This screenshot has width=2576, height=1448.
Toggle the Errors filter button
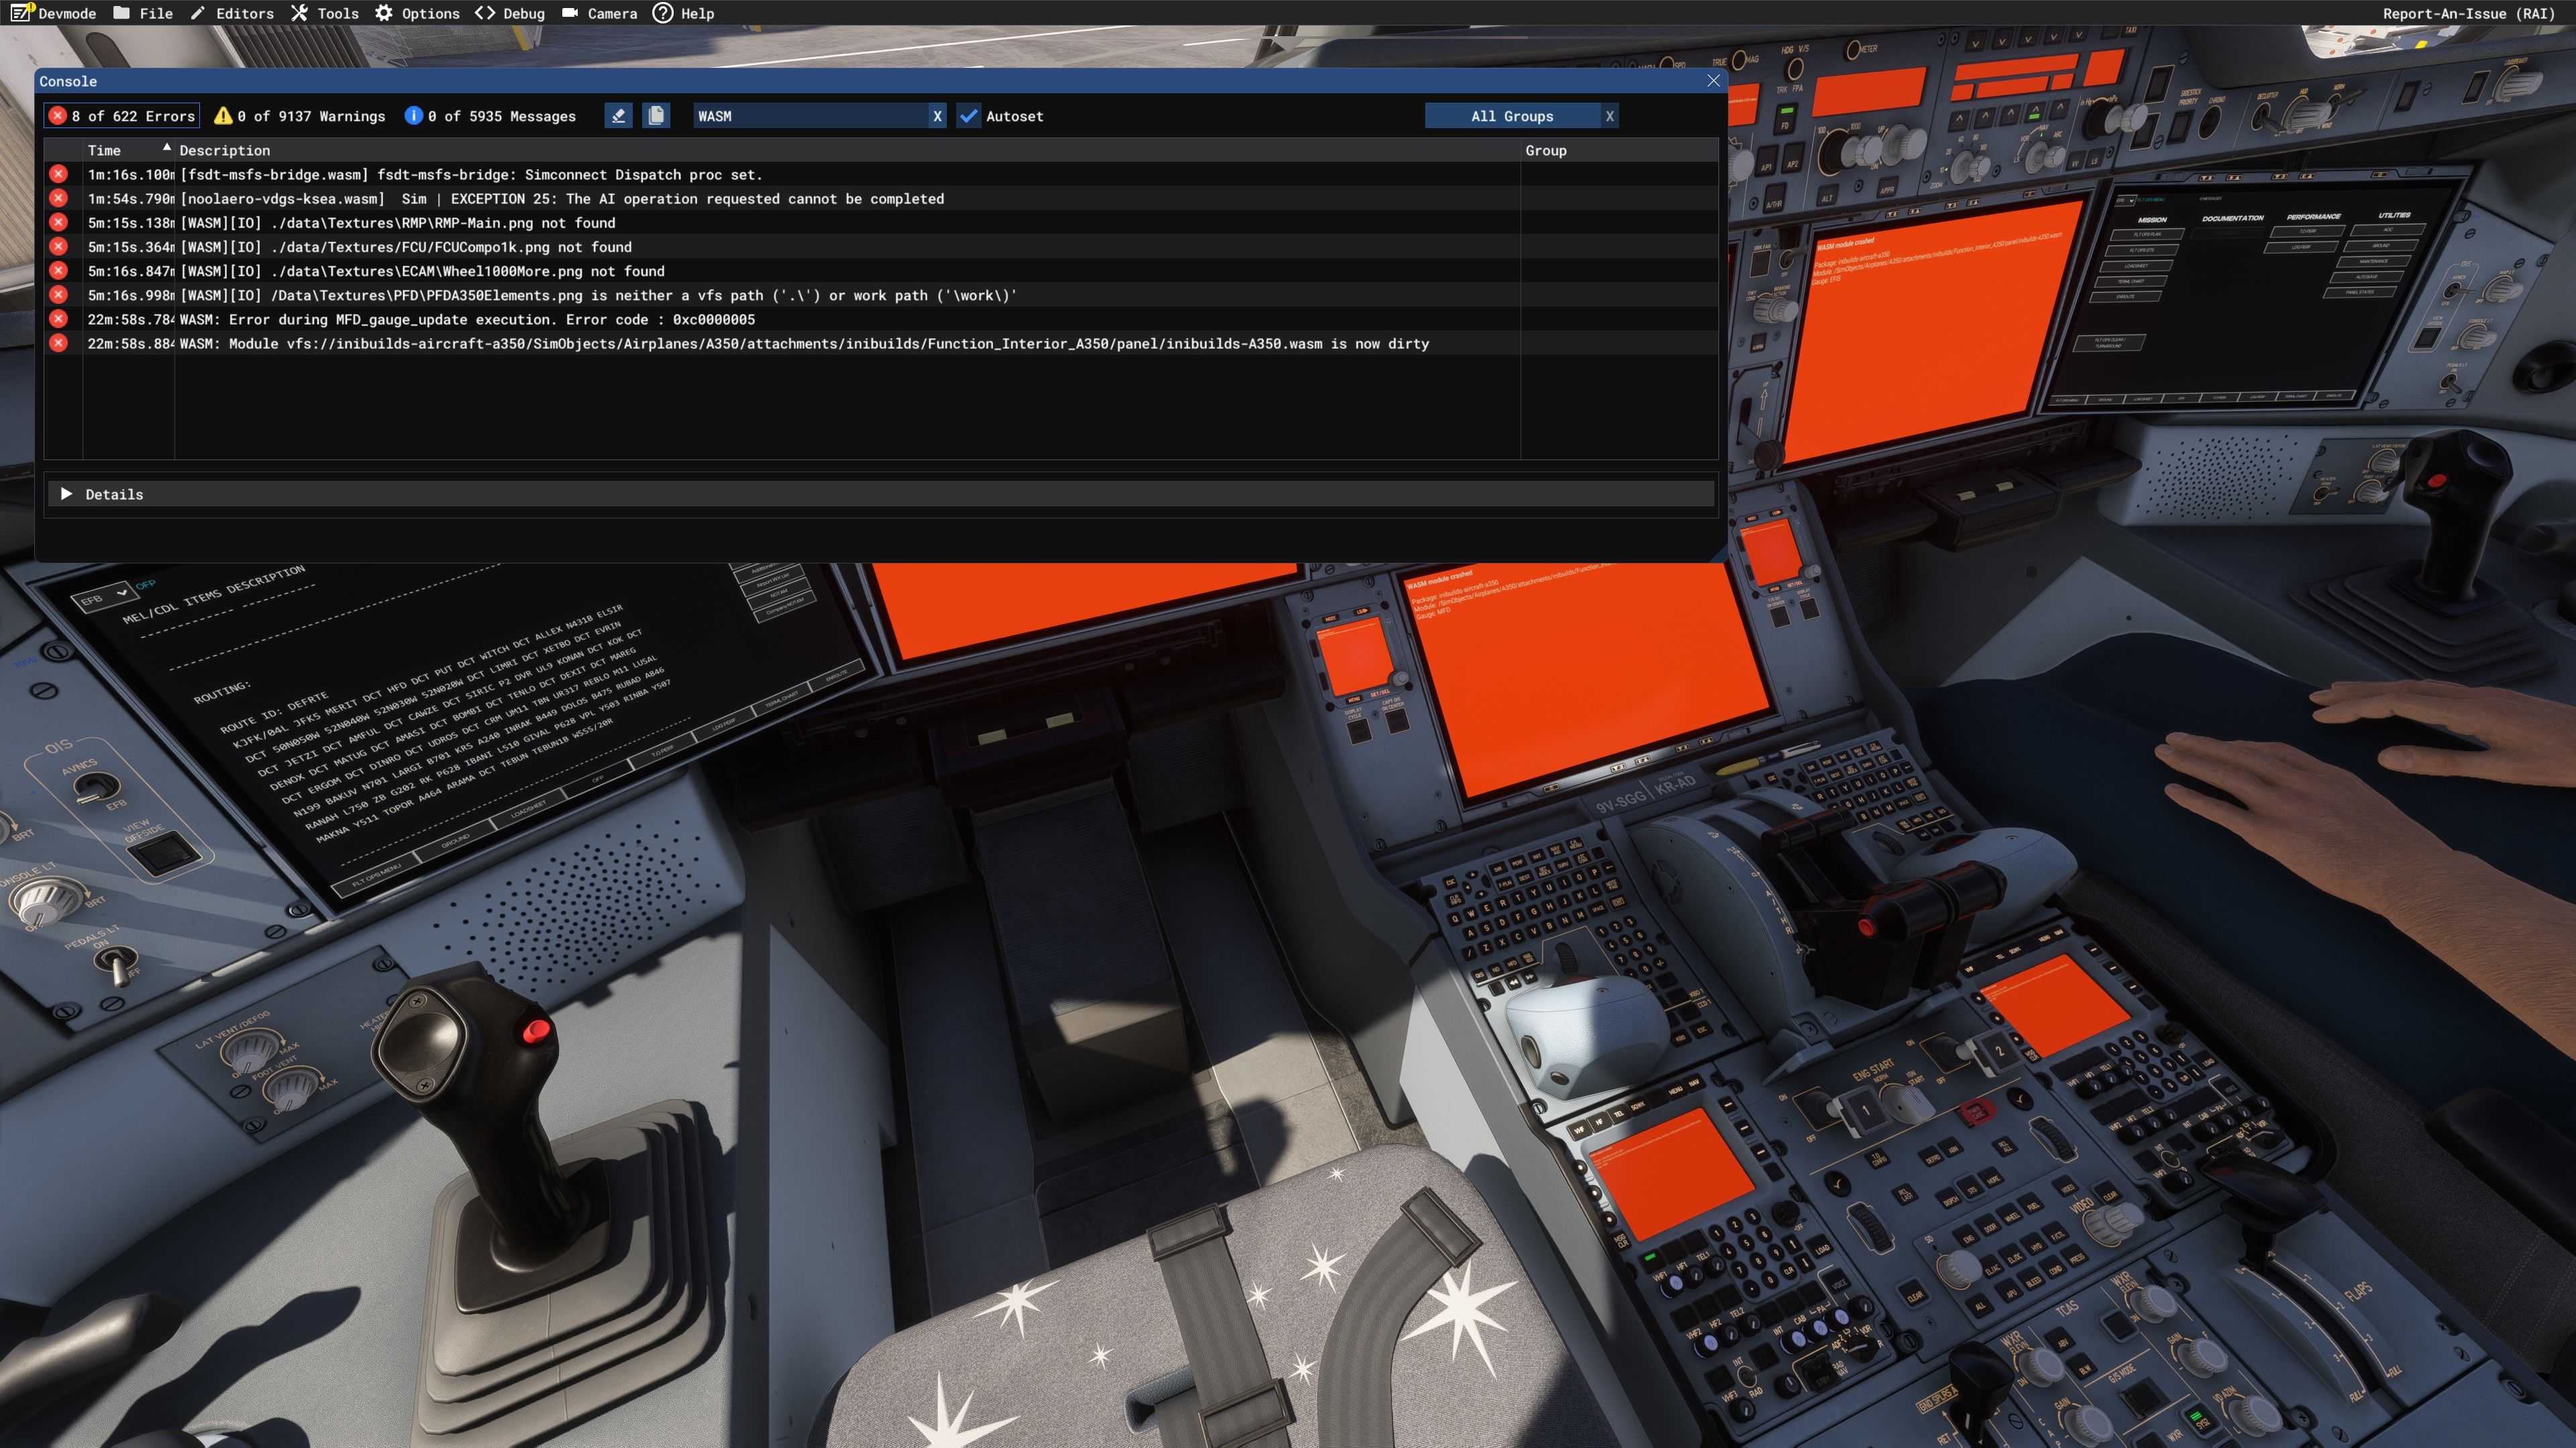(x=122, y=116)
